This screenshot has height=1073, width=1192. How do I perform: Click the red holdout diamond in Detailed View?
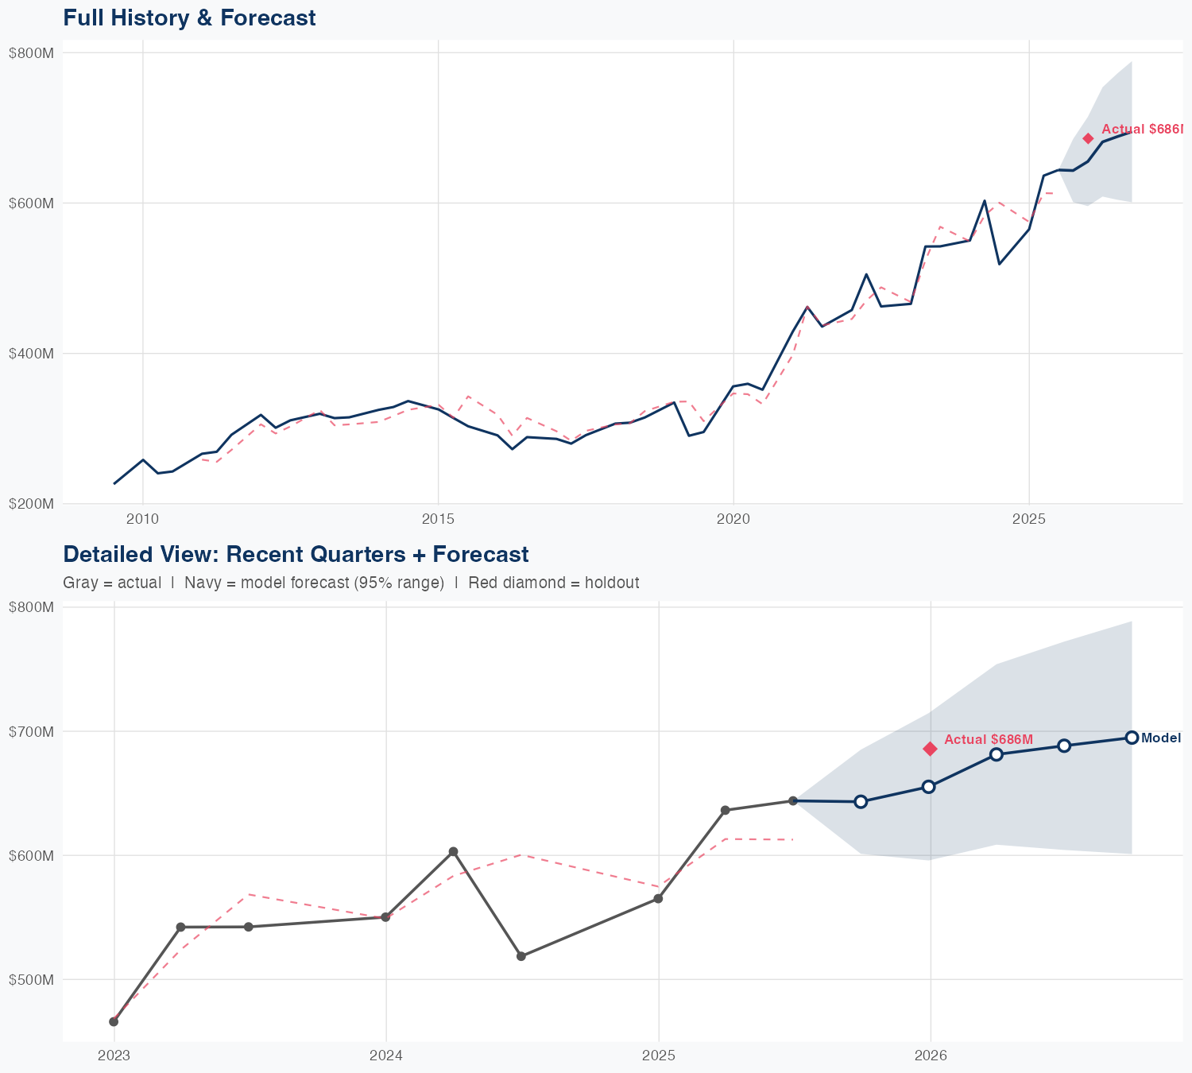930,749
